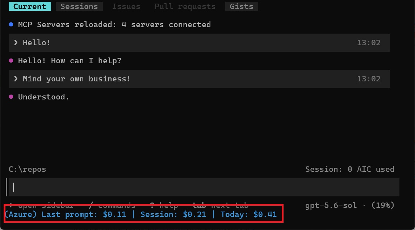Click the Session: 0 AIC used label
The image size is (415, 230).
point(349,169)
